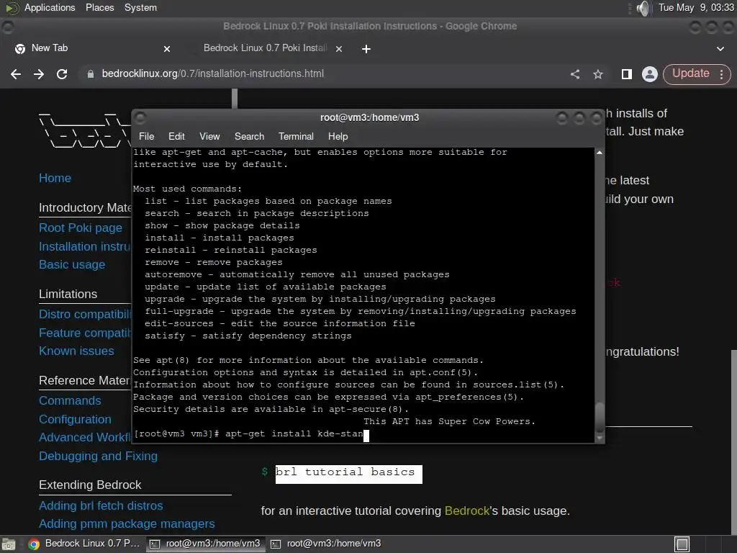Switch to Bedrock Linux 0.7 Poki tab
This screenshot has width=737, height=553.
[x=266, y=48]
